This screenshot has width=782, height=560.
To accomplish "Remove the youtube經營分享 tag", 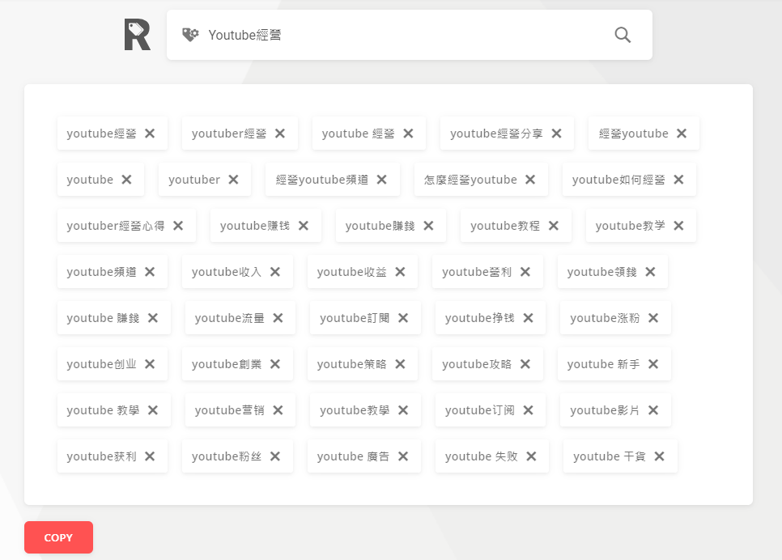I will pos(557,134).
